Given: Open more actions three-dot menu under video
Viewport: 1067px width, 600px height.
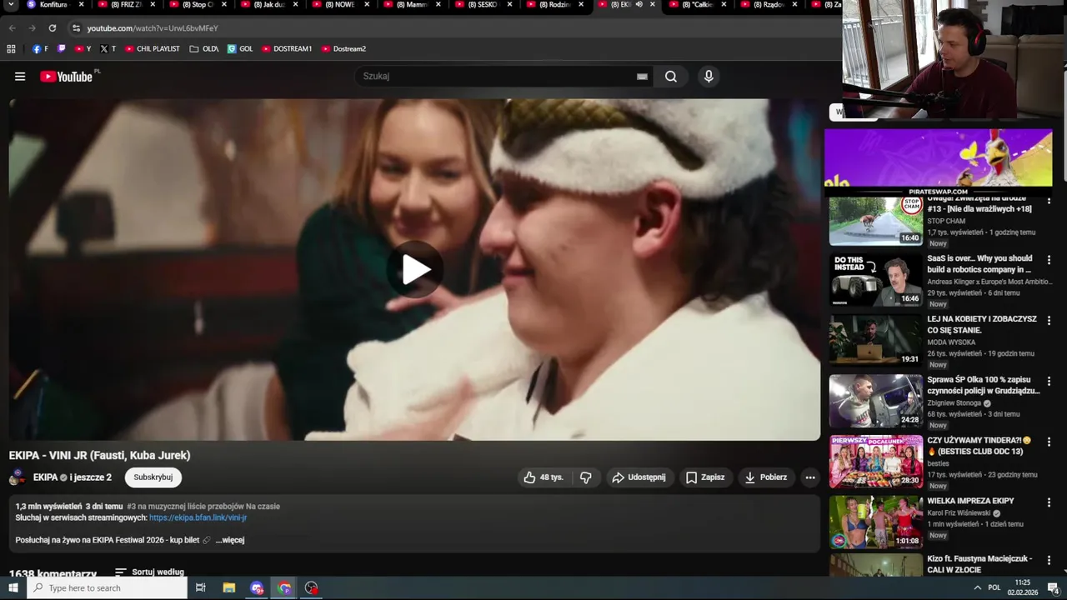Looking at the screenshot, I should coord(810,477).
